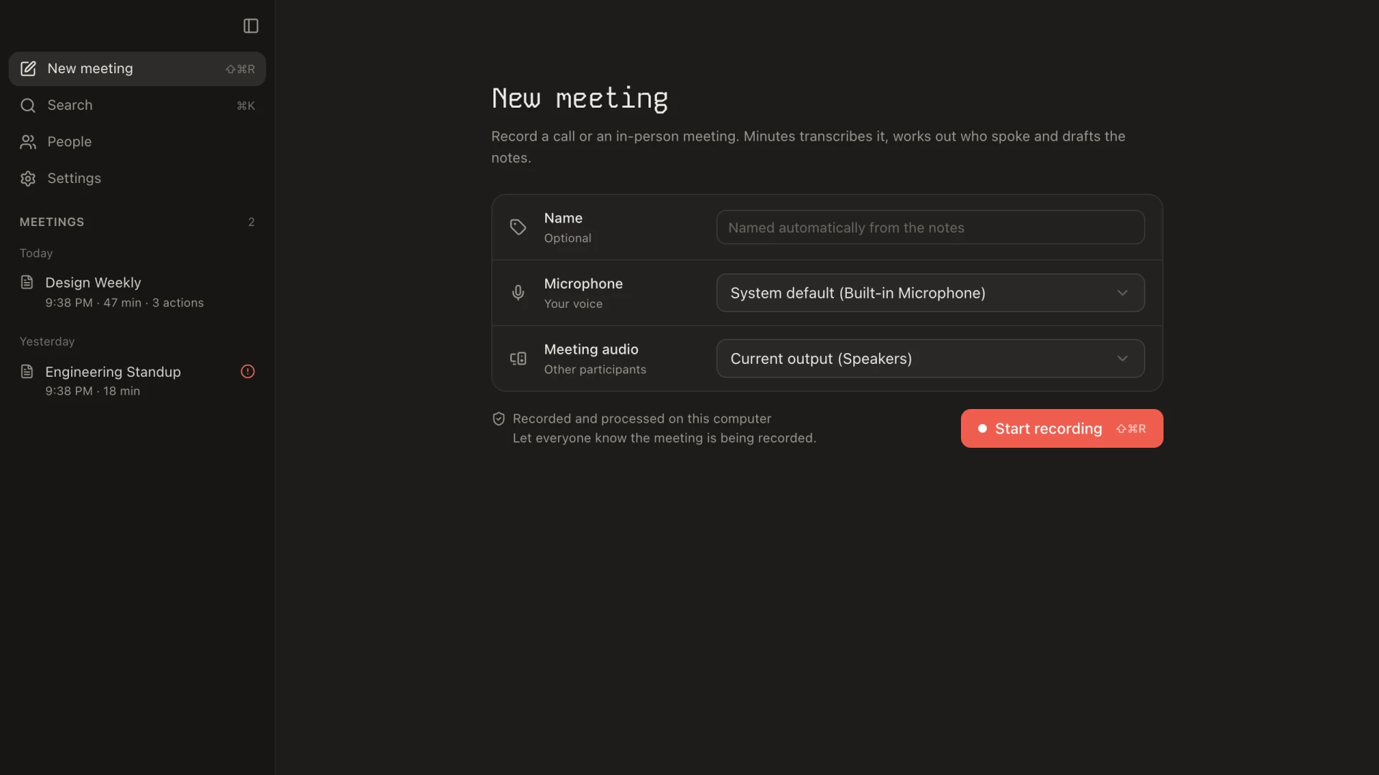1379x775 pixels.
Task: Select New meeting in the sidebar
Action: [x=137, y=69]
